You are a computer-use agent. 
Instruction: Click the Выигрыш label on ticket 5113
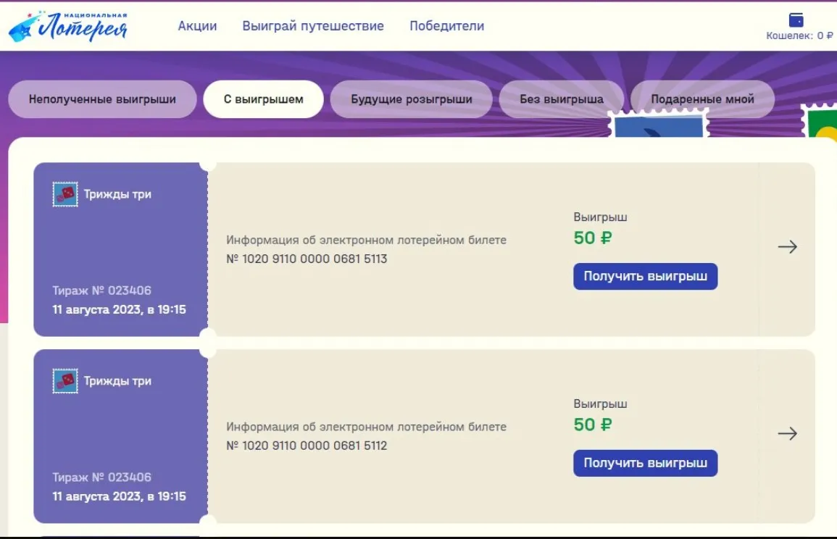pyautogui.click(x=600, y=217)
